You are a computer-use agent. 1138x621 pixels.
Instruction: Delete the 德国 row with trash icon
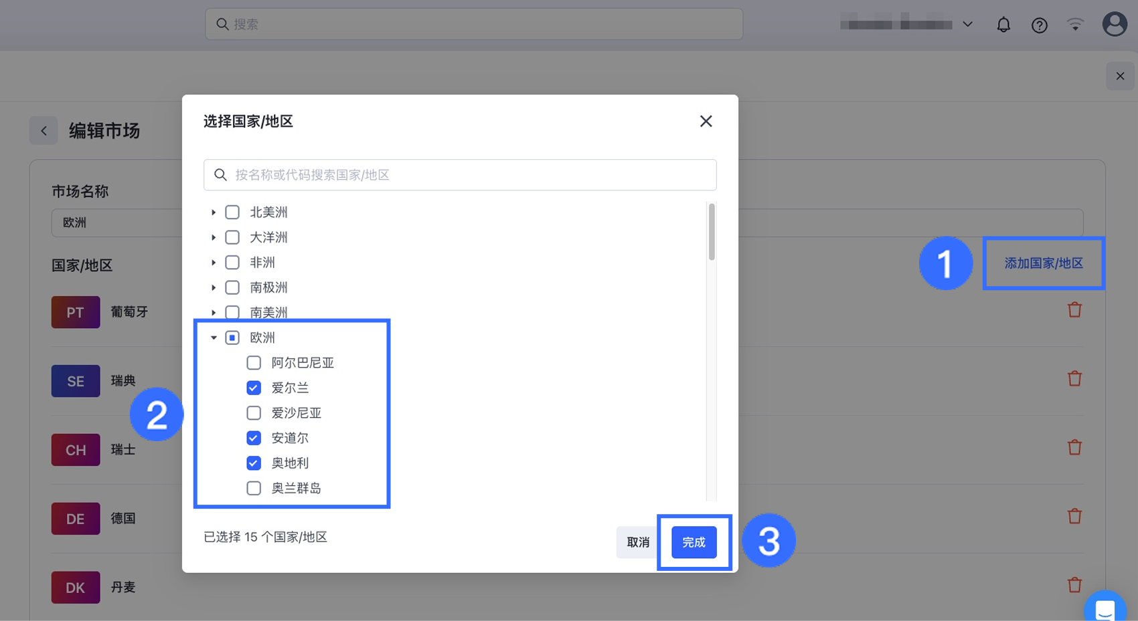click(x=1074, y=517)
